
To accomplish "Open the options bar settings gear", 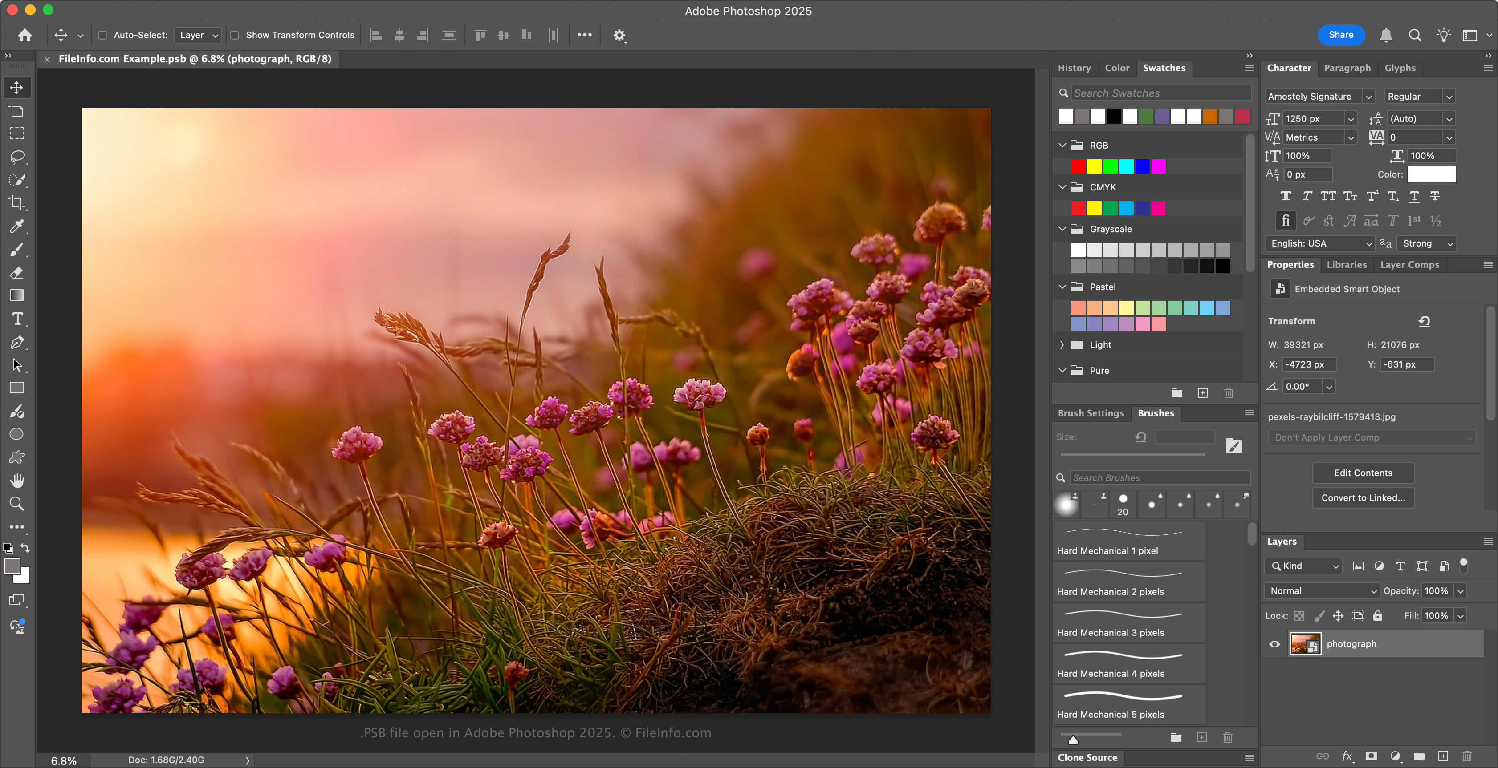I will click(619, 36).
